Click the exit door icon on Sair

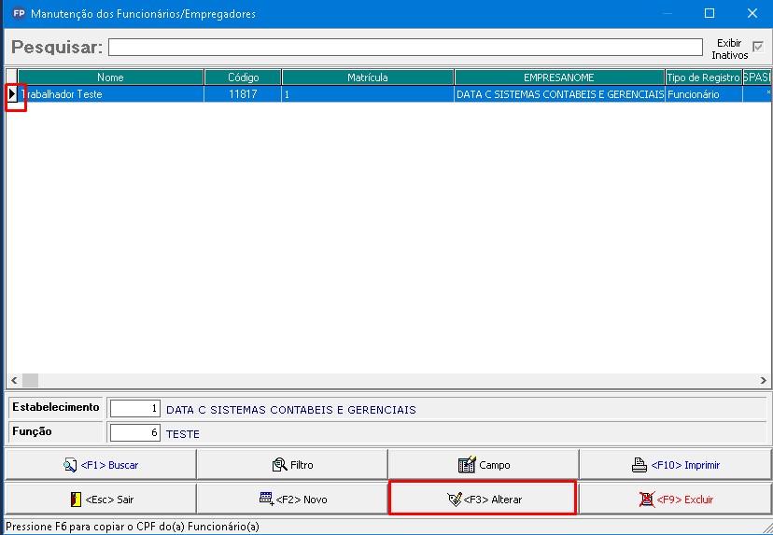(76, 500)
